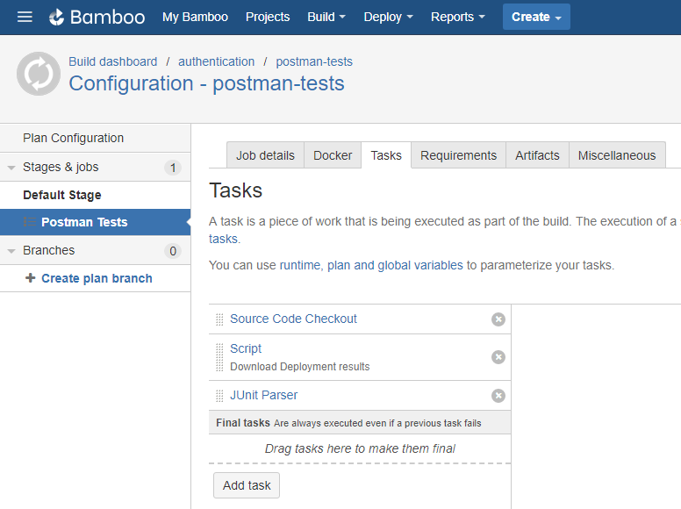
Task: Collapse the Stages & jobs section
Action: tap(12, 168)
